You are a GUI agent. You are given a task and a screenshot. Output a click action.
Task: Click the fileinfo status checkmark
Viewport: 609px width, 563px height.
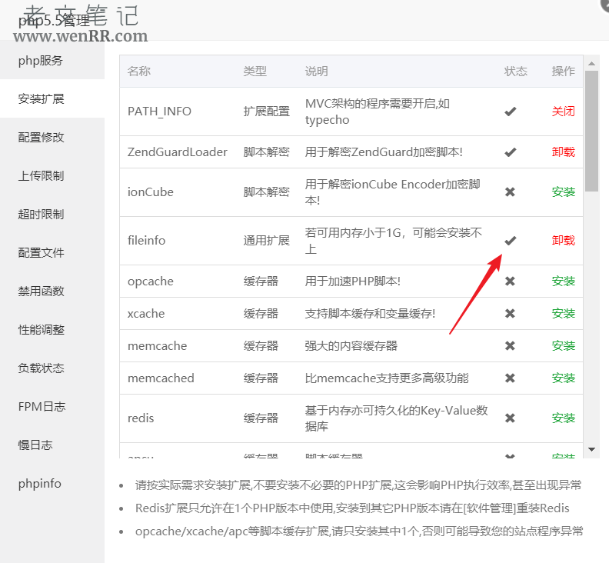coord(511,241)
